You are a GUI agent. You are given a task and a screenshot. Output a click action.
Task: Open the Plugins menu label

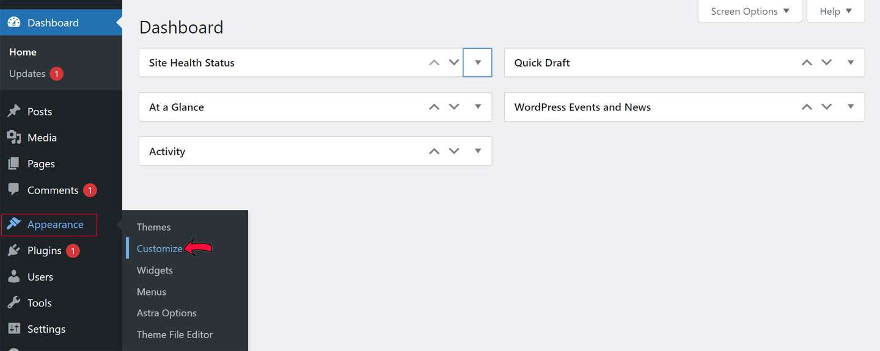coord(45,250)
